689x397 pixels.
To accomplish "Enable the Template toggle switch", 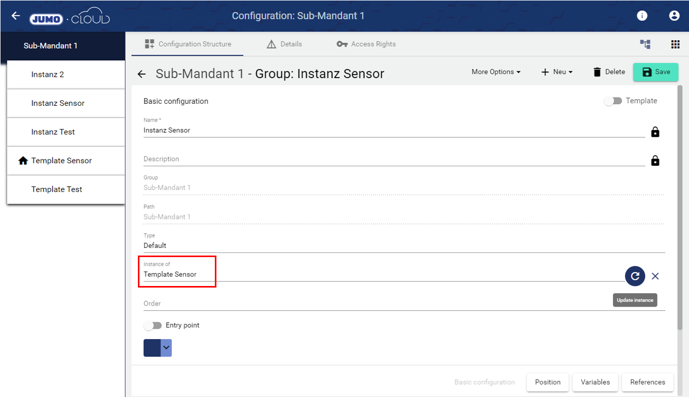I will pos(613,101).
